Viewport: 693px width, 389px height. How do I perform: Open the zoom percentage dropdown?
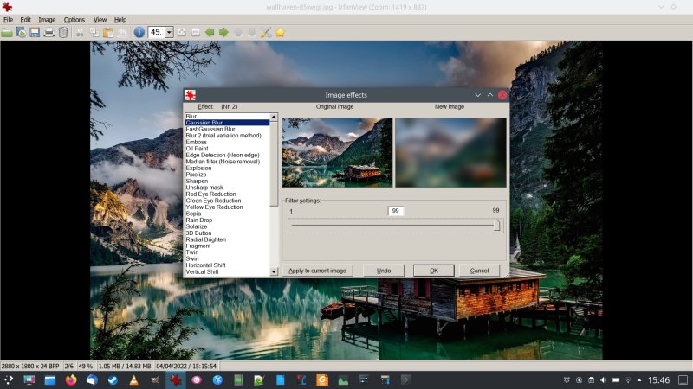(169, 32)
